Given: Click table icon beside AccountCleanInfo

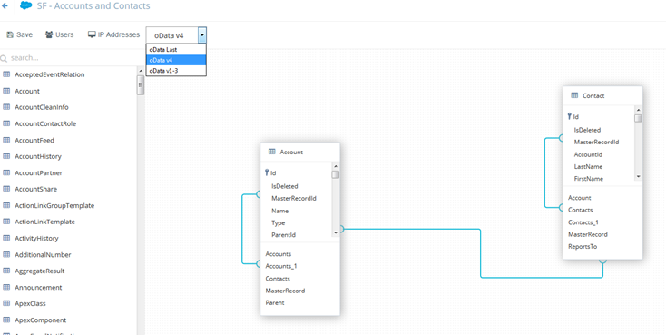Looking at the screenshot, I should tap(6, 107).
